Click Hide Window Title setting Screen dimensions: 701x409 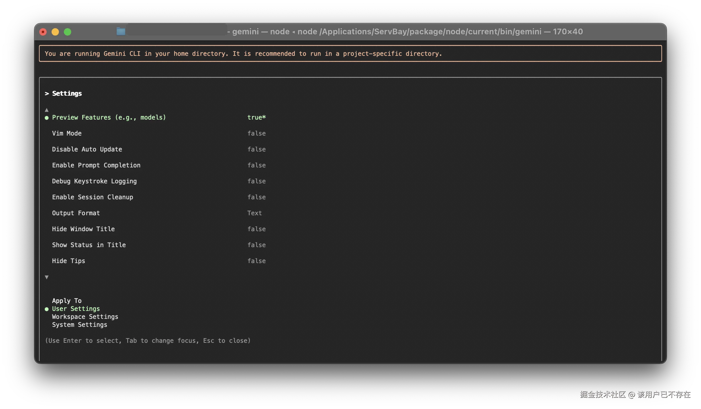(83, 229)
